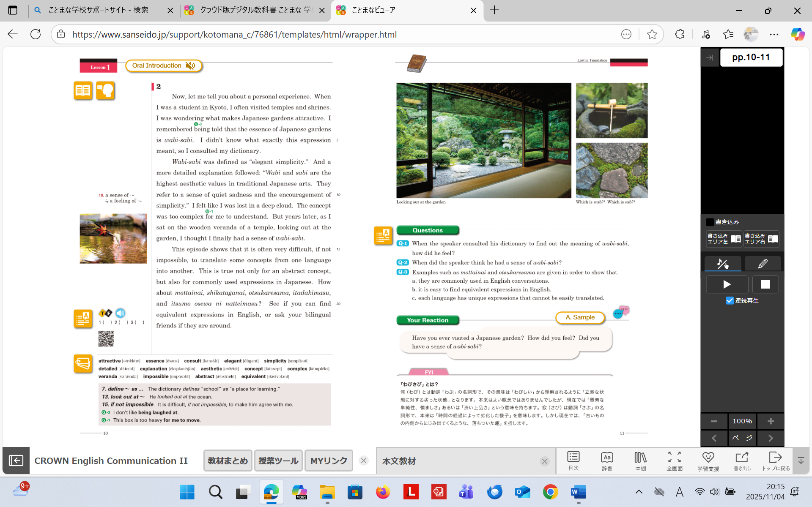
Task: Uncheck the 連続再生 continuous play checkbox
Action: coord(730,300)
